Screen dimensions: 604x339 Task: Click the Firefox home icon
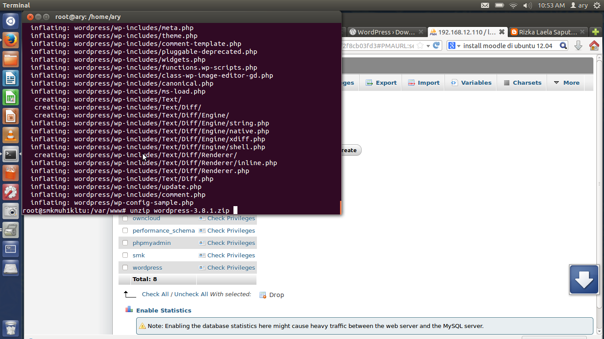594,45
